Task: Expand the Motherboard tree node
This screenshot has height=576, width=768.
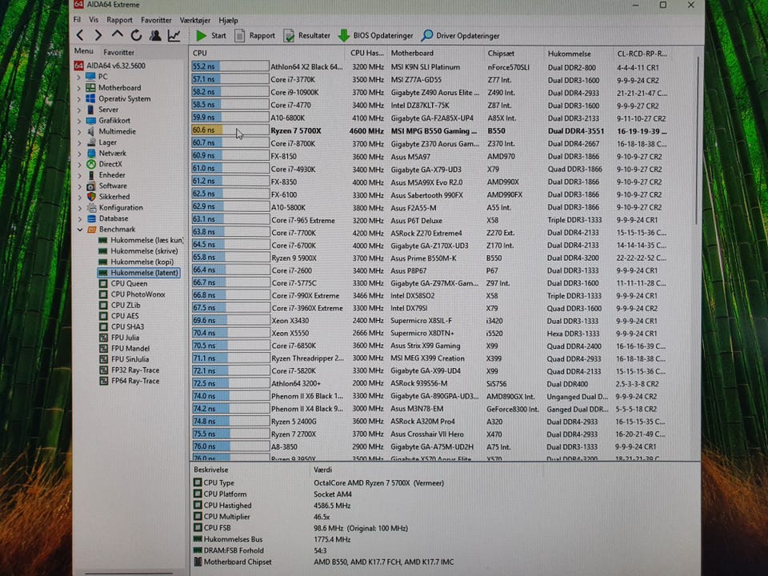Action: [x=79, y=88]
